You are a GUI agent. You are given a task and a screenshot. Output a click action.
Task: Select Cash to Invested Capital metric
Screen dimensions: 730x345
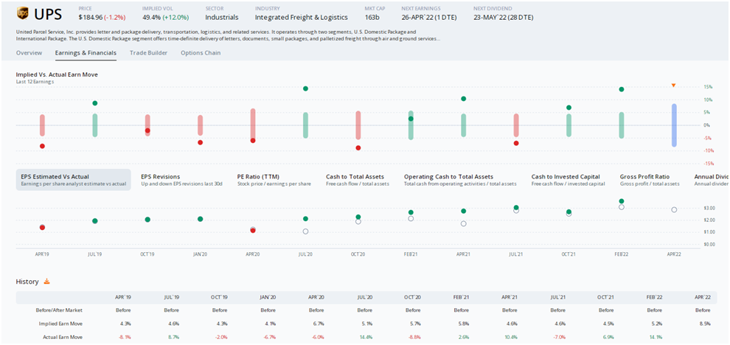(568, 180)
